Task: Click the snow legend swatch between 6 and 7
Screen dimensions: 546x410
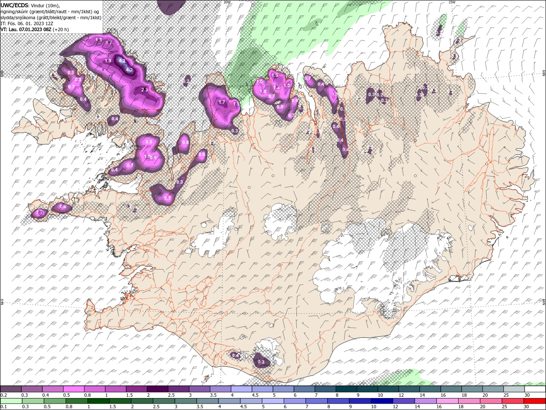Action: (x=304, y=389)
